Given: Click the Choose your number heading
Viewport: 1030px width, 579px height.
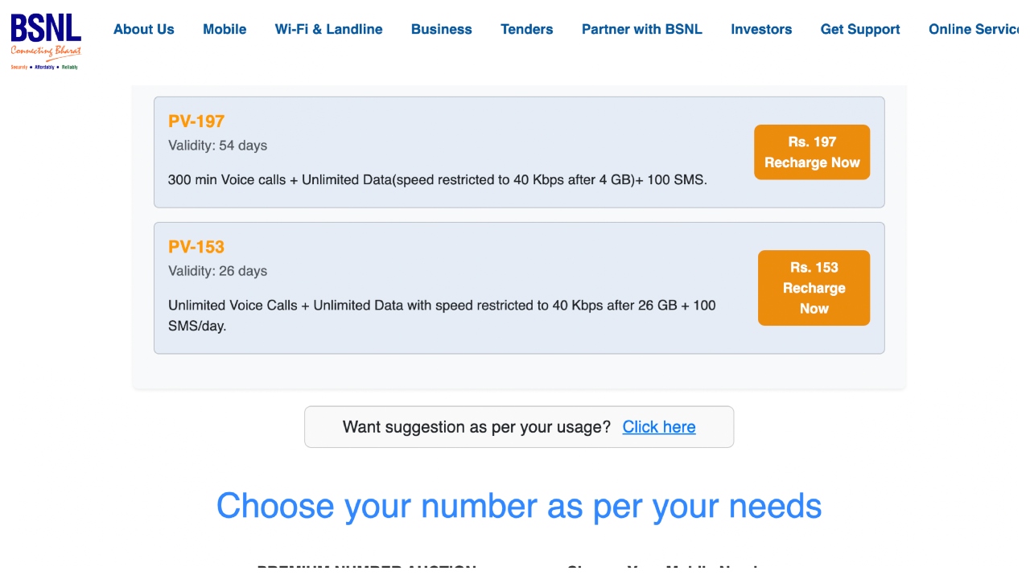Looking at the screenshot, I should coord(518,506).
